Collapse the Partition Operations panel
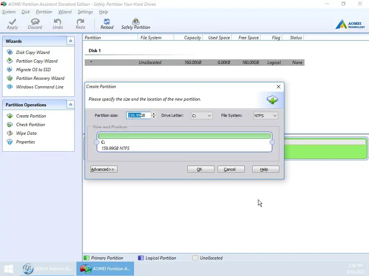The width and height of the screenshot is (369, 276). 70,105
